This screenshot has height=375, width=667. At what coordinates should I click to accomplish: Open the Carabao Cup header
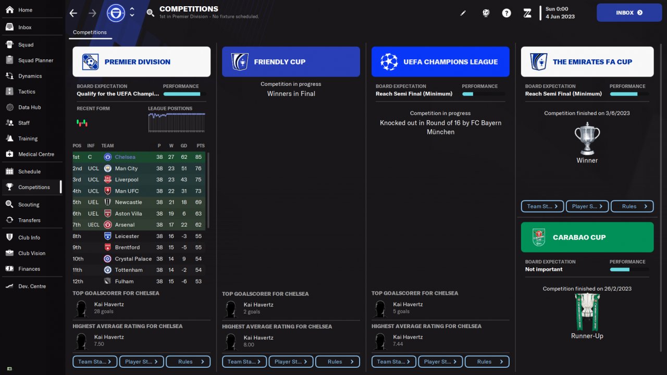(x=587, y=237)
